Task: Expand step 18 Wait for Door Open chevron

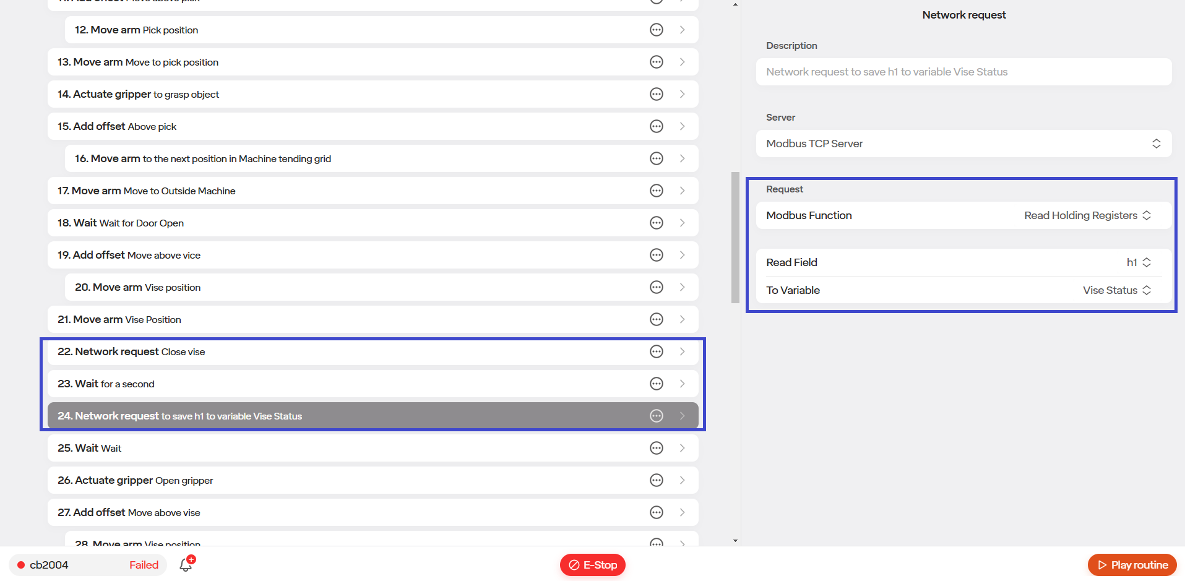Action: click(x=682, y=223)
